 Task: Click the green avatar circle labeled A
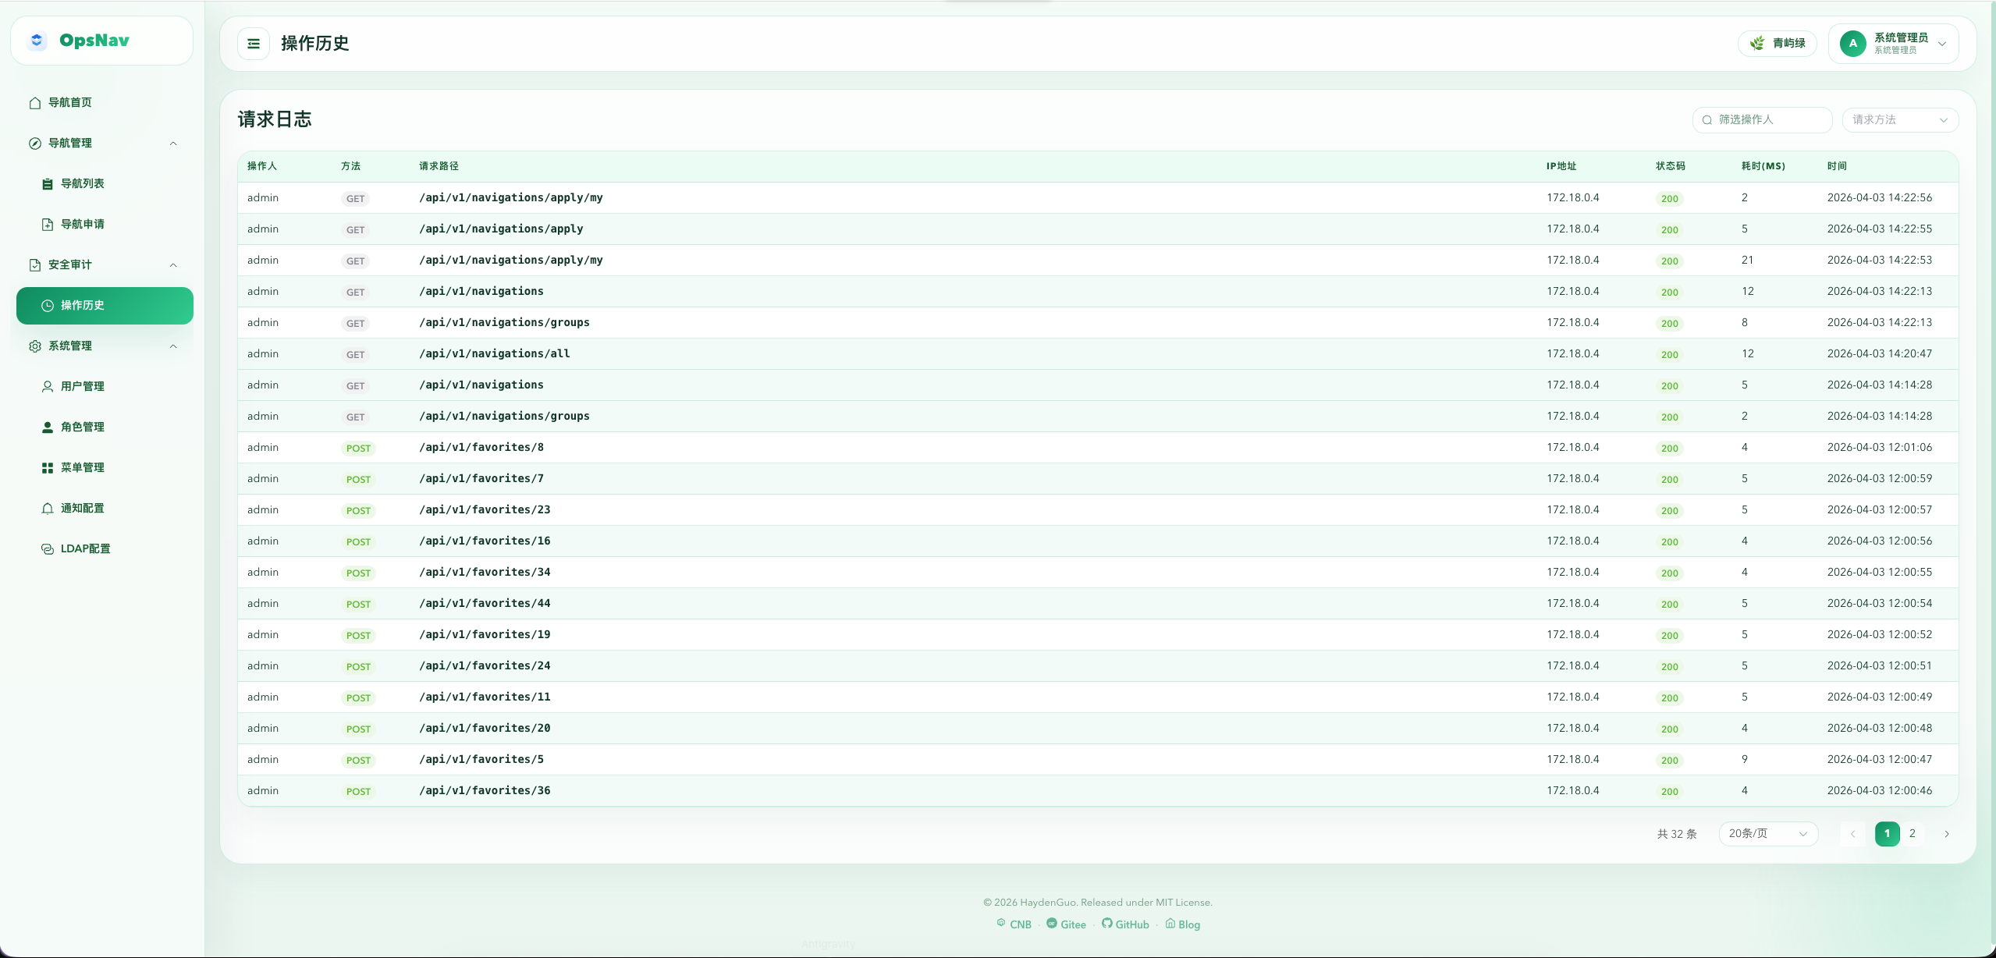click(x=1852, y=44)
